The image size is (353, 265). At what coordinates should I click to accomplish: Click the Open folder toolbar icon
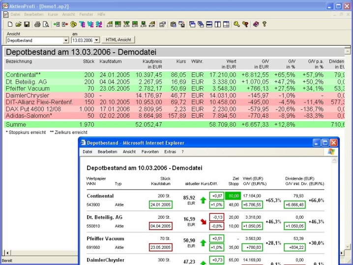tap(18, 24)
